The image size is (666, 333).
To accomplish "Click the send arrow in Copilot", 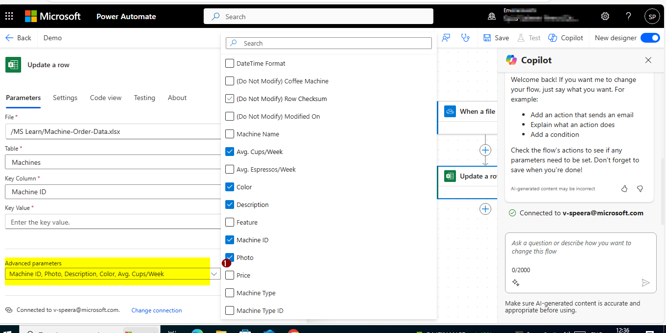I will pos(645,282).
